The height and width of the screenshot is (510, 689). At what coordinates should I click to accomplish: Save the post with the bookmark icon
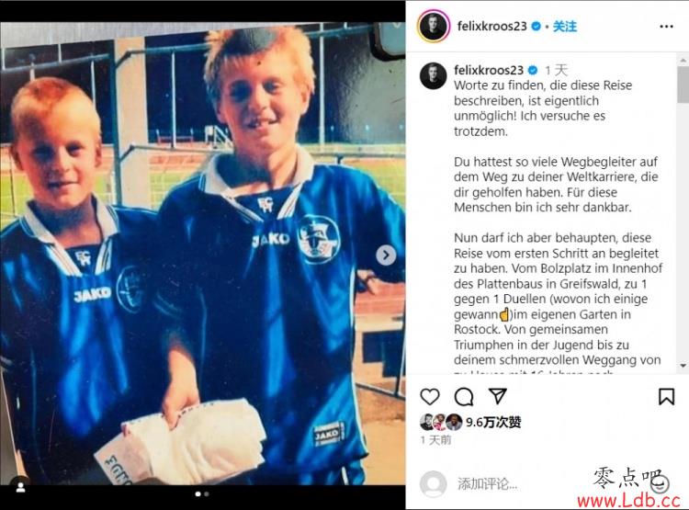666,396
